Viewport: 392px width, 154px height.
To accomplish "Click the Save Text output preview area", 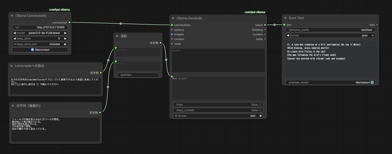I will (330, 60).
